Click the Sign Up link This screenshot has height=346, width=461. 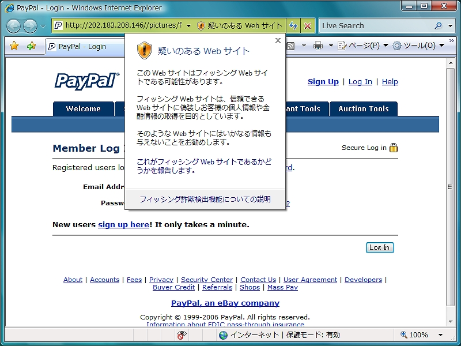tap(323, 82)
